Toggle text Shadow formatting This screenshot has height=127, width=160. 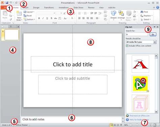point(51,18)
